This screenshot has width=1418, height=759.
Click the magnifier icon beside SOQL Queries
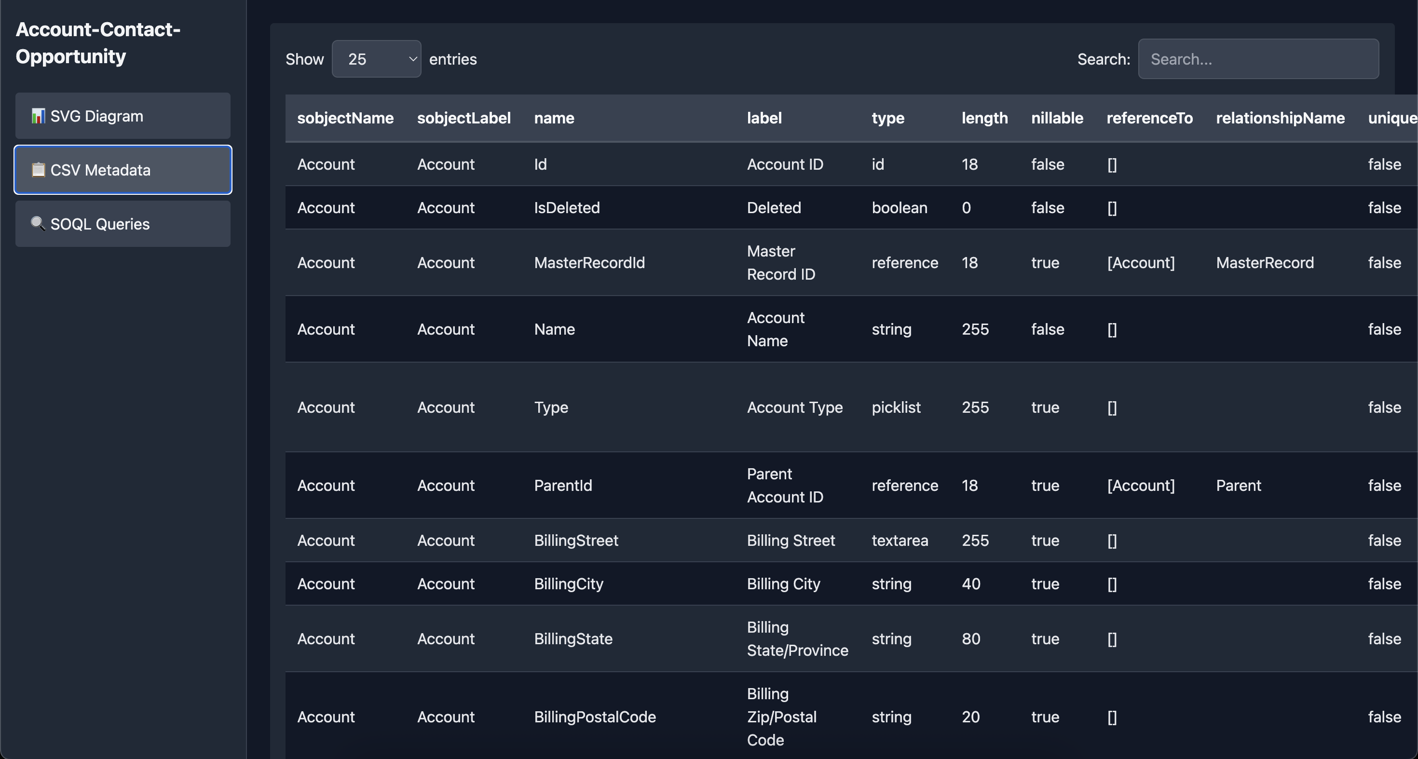pos(38,223)
